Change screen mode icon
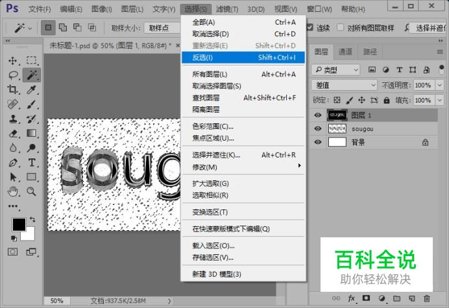 click(x=31, y=252)
